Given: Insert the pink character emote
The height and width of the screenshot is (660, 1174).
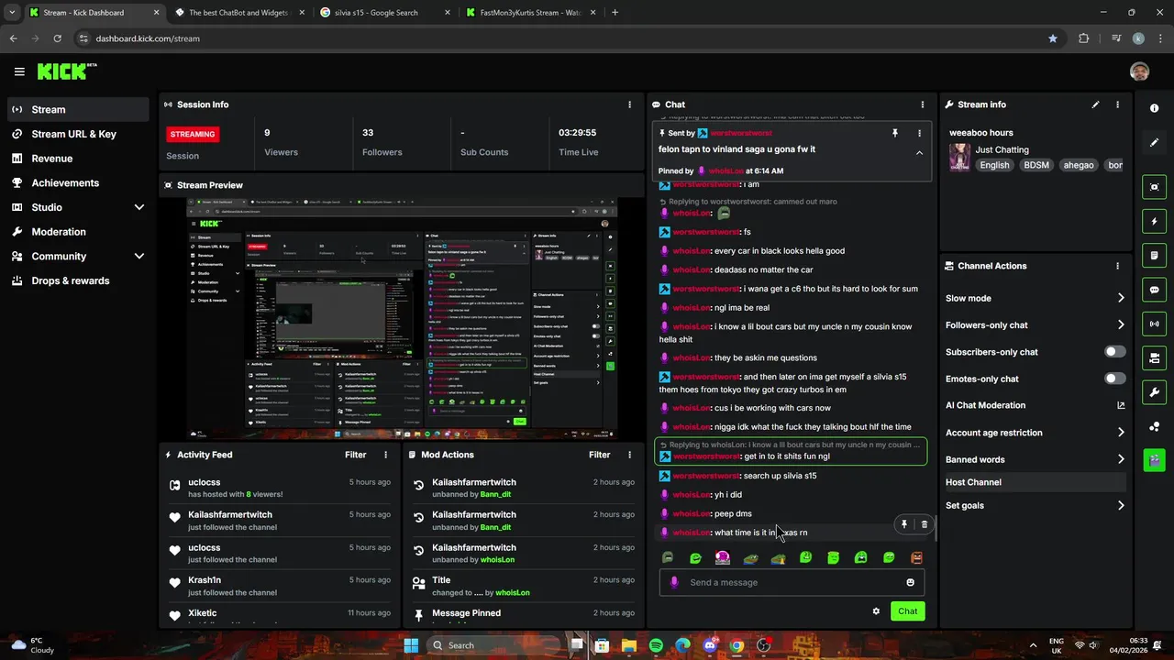Looking at the screenshot, I should point(723,557).
